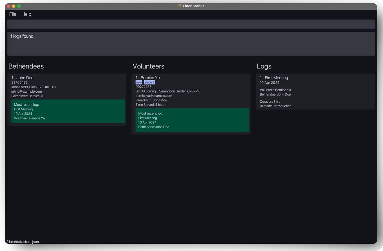The height and width of the screenshot is (251, 383).
Task: Select the Volunteers panel heading
Action: coord(148,66)
